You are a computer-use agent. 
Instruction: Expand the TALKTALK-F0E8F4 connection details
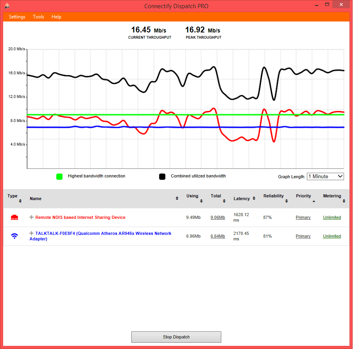coord(32,233)
